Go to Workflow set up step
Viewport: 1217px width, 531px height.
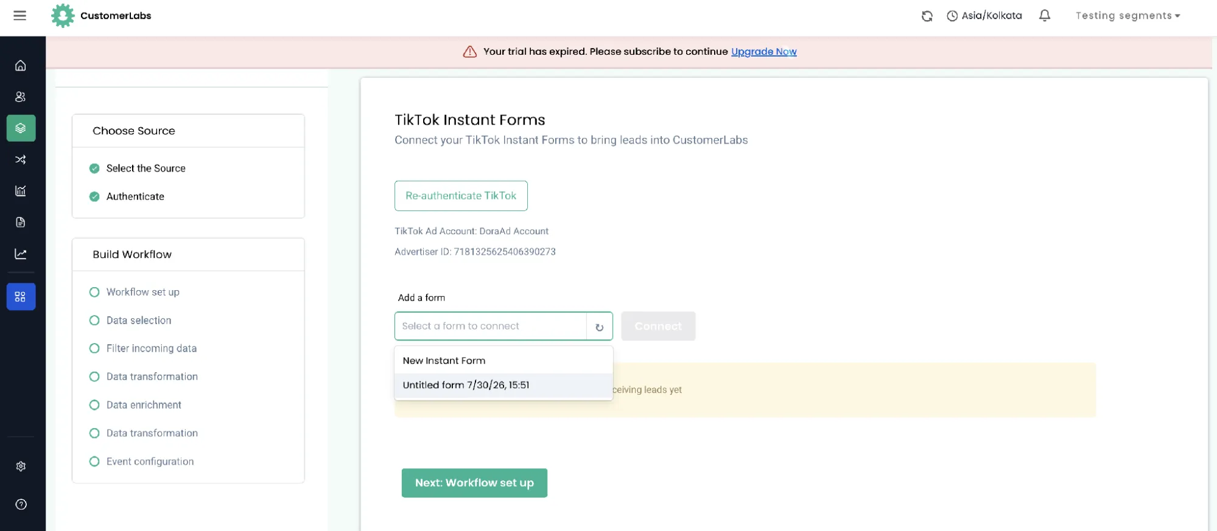[x=135, y=292]
